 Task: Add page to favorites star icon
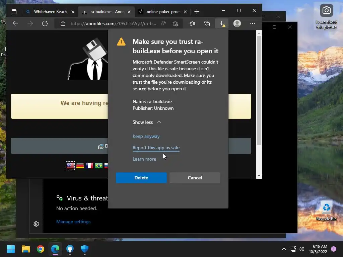tap(175, 23)
